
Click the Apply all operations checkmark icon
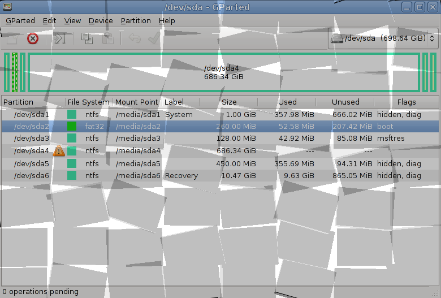point(154,38)
